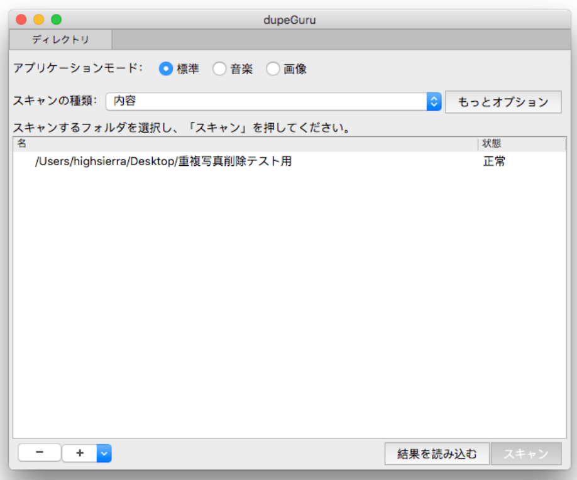
Task: Close the dupeGuru window
Action: 21,19
